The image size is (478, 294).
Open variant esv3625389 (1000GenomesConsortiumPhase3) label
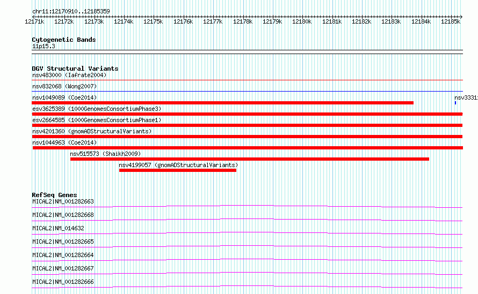click(x=97, y=109)
